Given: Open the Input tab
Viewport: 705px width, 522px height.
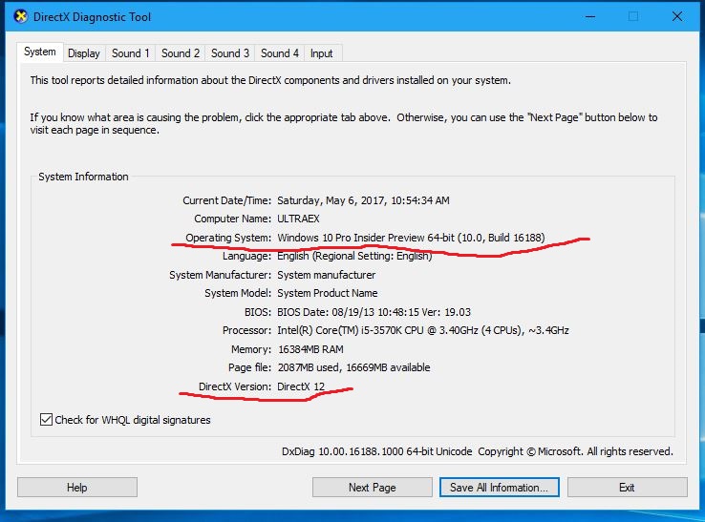Looking at the screenshot, I should tap(322, 53).
